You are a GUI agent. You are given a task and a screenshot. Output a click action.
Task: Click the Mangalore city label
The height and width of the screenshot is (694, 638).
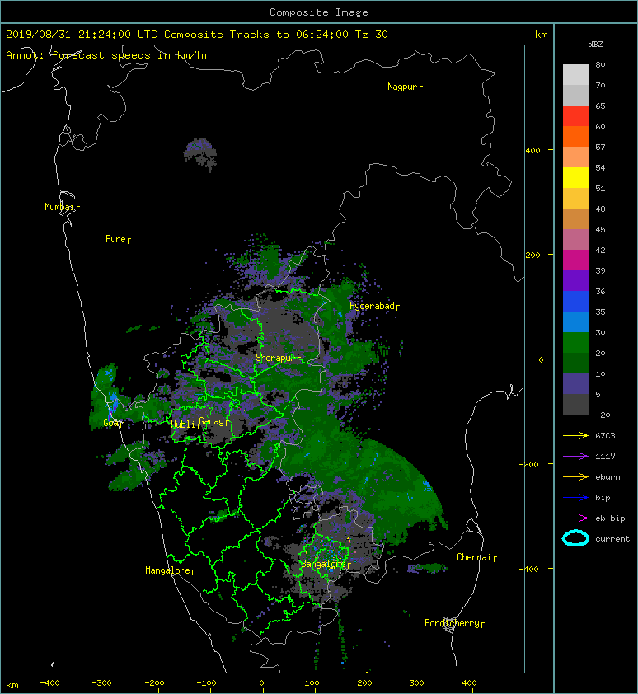pyautogui.click(x=170, y=571)
